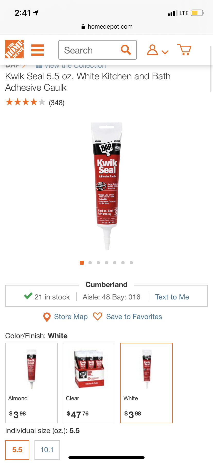Tap the Home Depot logo
This screenshot has width=213, height=463.
click(x=14, y=49)
